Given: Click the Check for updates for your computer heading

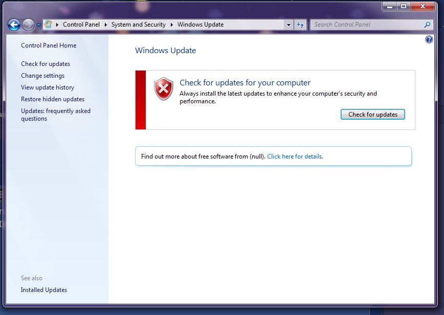Looking at the screenshot, I should point(245,83).
